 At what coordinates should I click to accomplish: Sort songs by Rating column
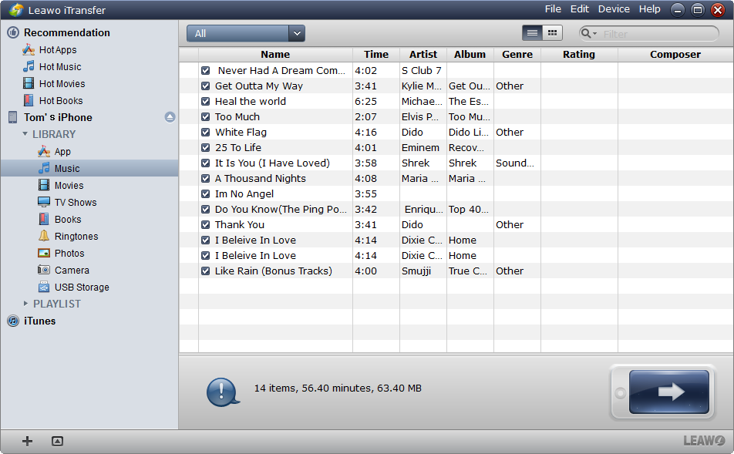(579, 54)
